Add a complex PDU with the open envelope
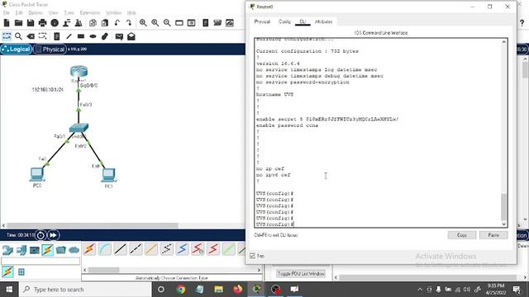 tap(131, 36)
